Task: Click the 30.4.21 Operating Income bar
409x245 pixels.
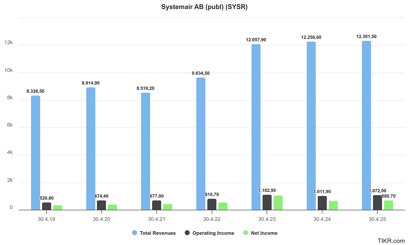Action: [157, 205]
